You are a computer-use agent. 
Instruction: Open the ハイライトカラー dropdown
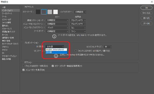(80, 12)
